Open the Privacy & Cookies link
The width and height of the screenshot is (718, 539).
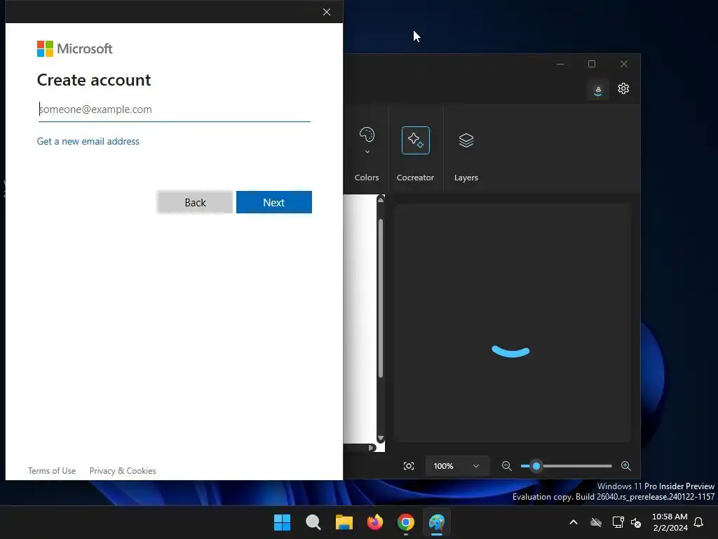[x=123, y=471]
